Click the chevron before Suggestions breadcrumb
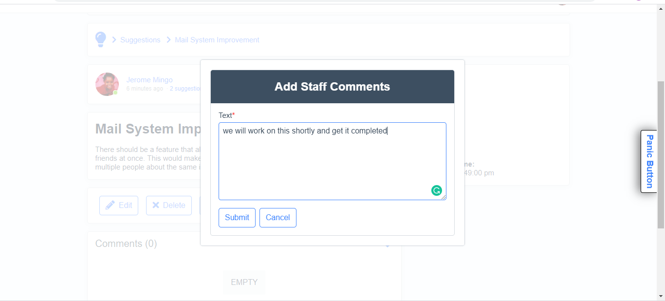The image size is (665, 301). (114, 40)
